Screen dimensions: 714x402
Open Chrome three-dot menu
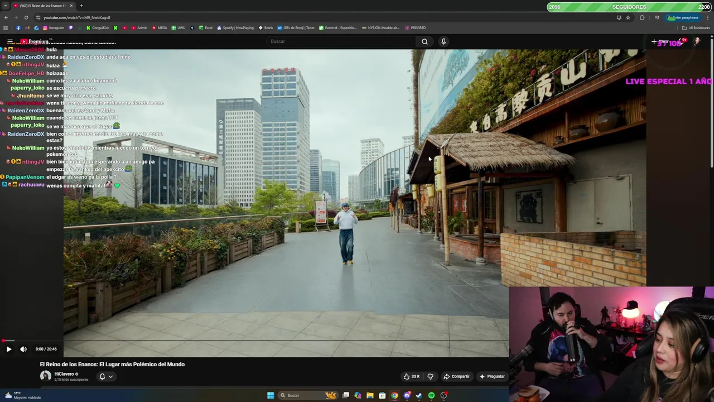pyautogui.click(x=708, y=17)
